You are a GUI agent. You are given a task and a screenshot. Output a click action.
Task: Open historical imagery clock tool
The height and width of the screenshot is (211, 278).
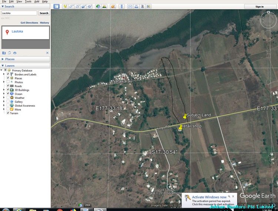pos(98,7)
